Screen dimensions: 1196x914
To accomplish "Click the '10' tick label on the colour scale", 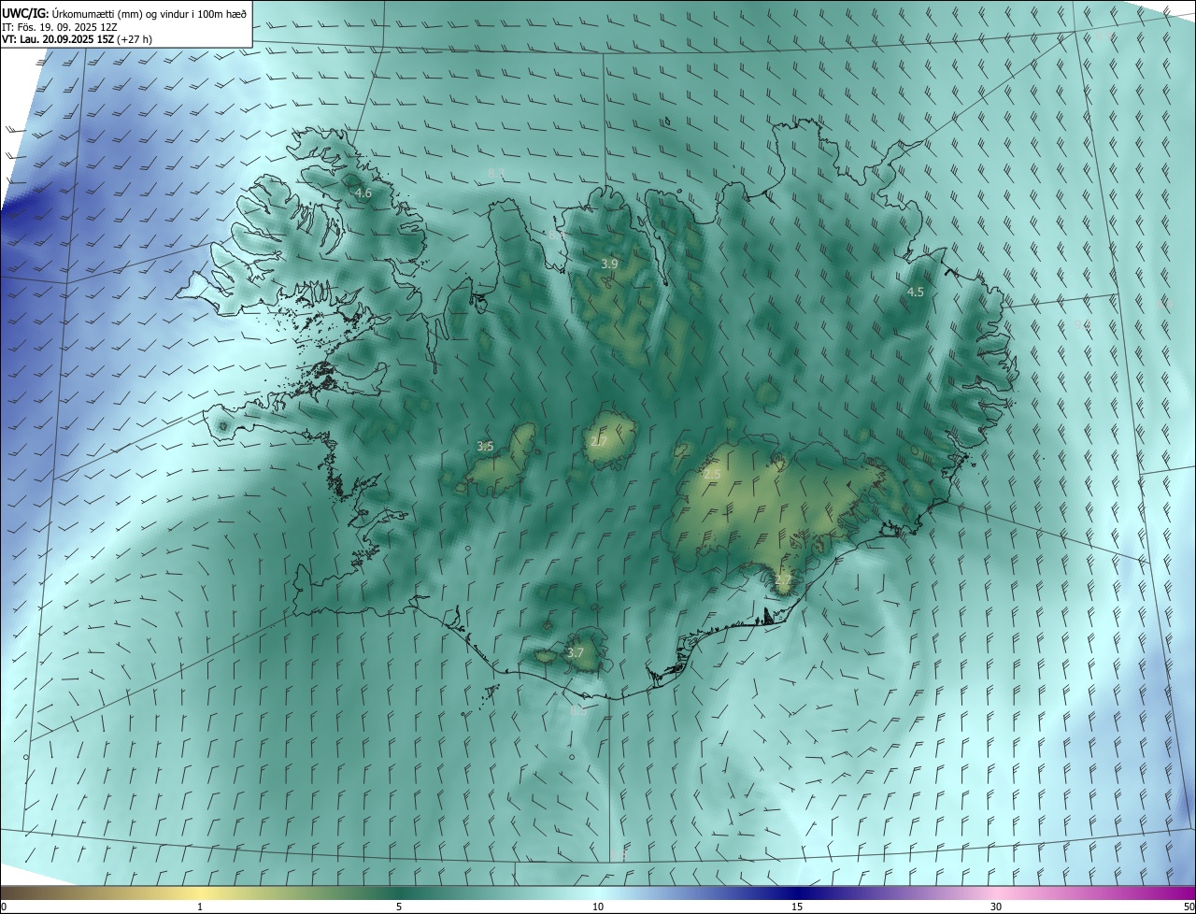I will pyautogui.click(x=598, y=907).
